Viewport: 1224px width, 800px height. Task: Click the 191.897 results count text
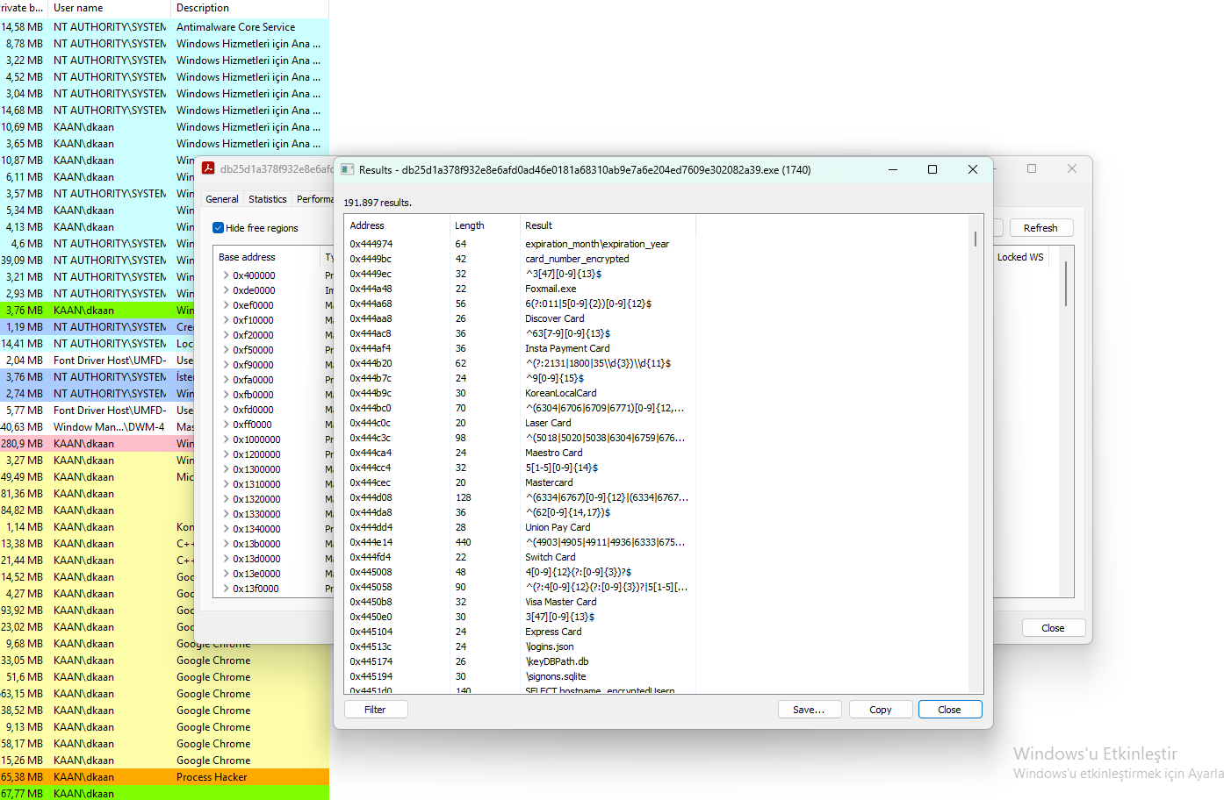(378, 203)
